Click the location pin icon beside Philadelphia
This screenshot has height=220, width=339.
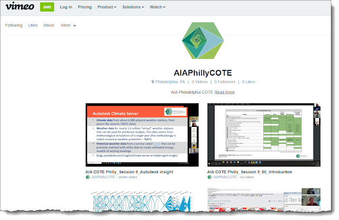pos(153,82)
